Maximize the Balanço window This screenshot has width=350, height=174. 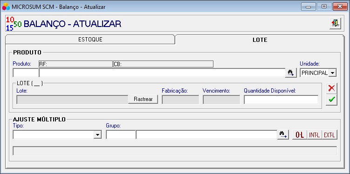[324, 7]
